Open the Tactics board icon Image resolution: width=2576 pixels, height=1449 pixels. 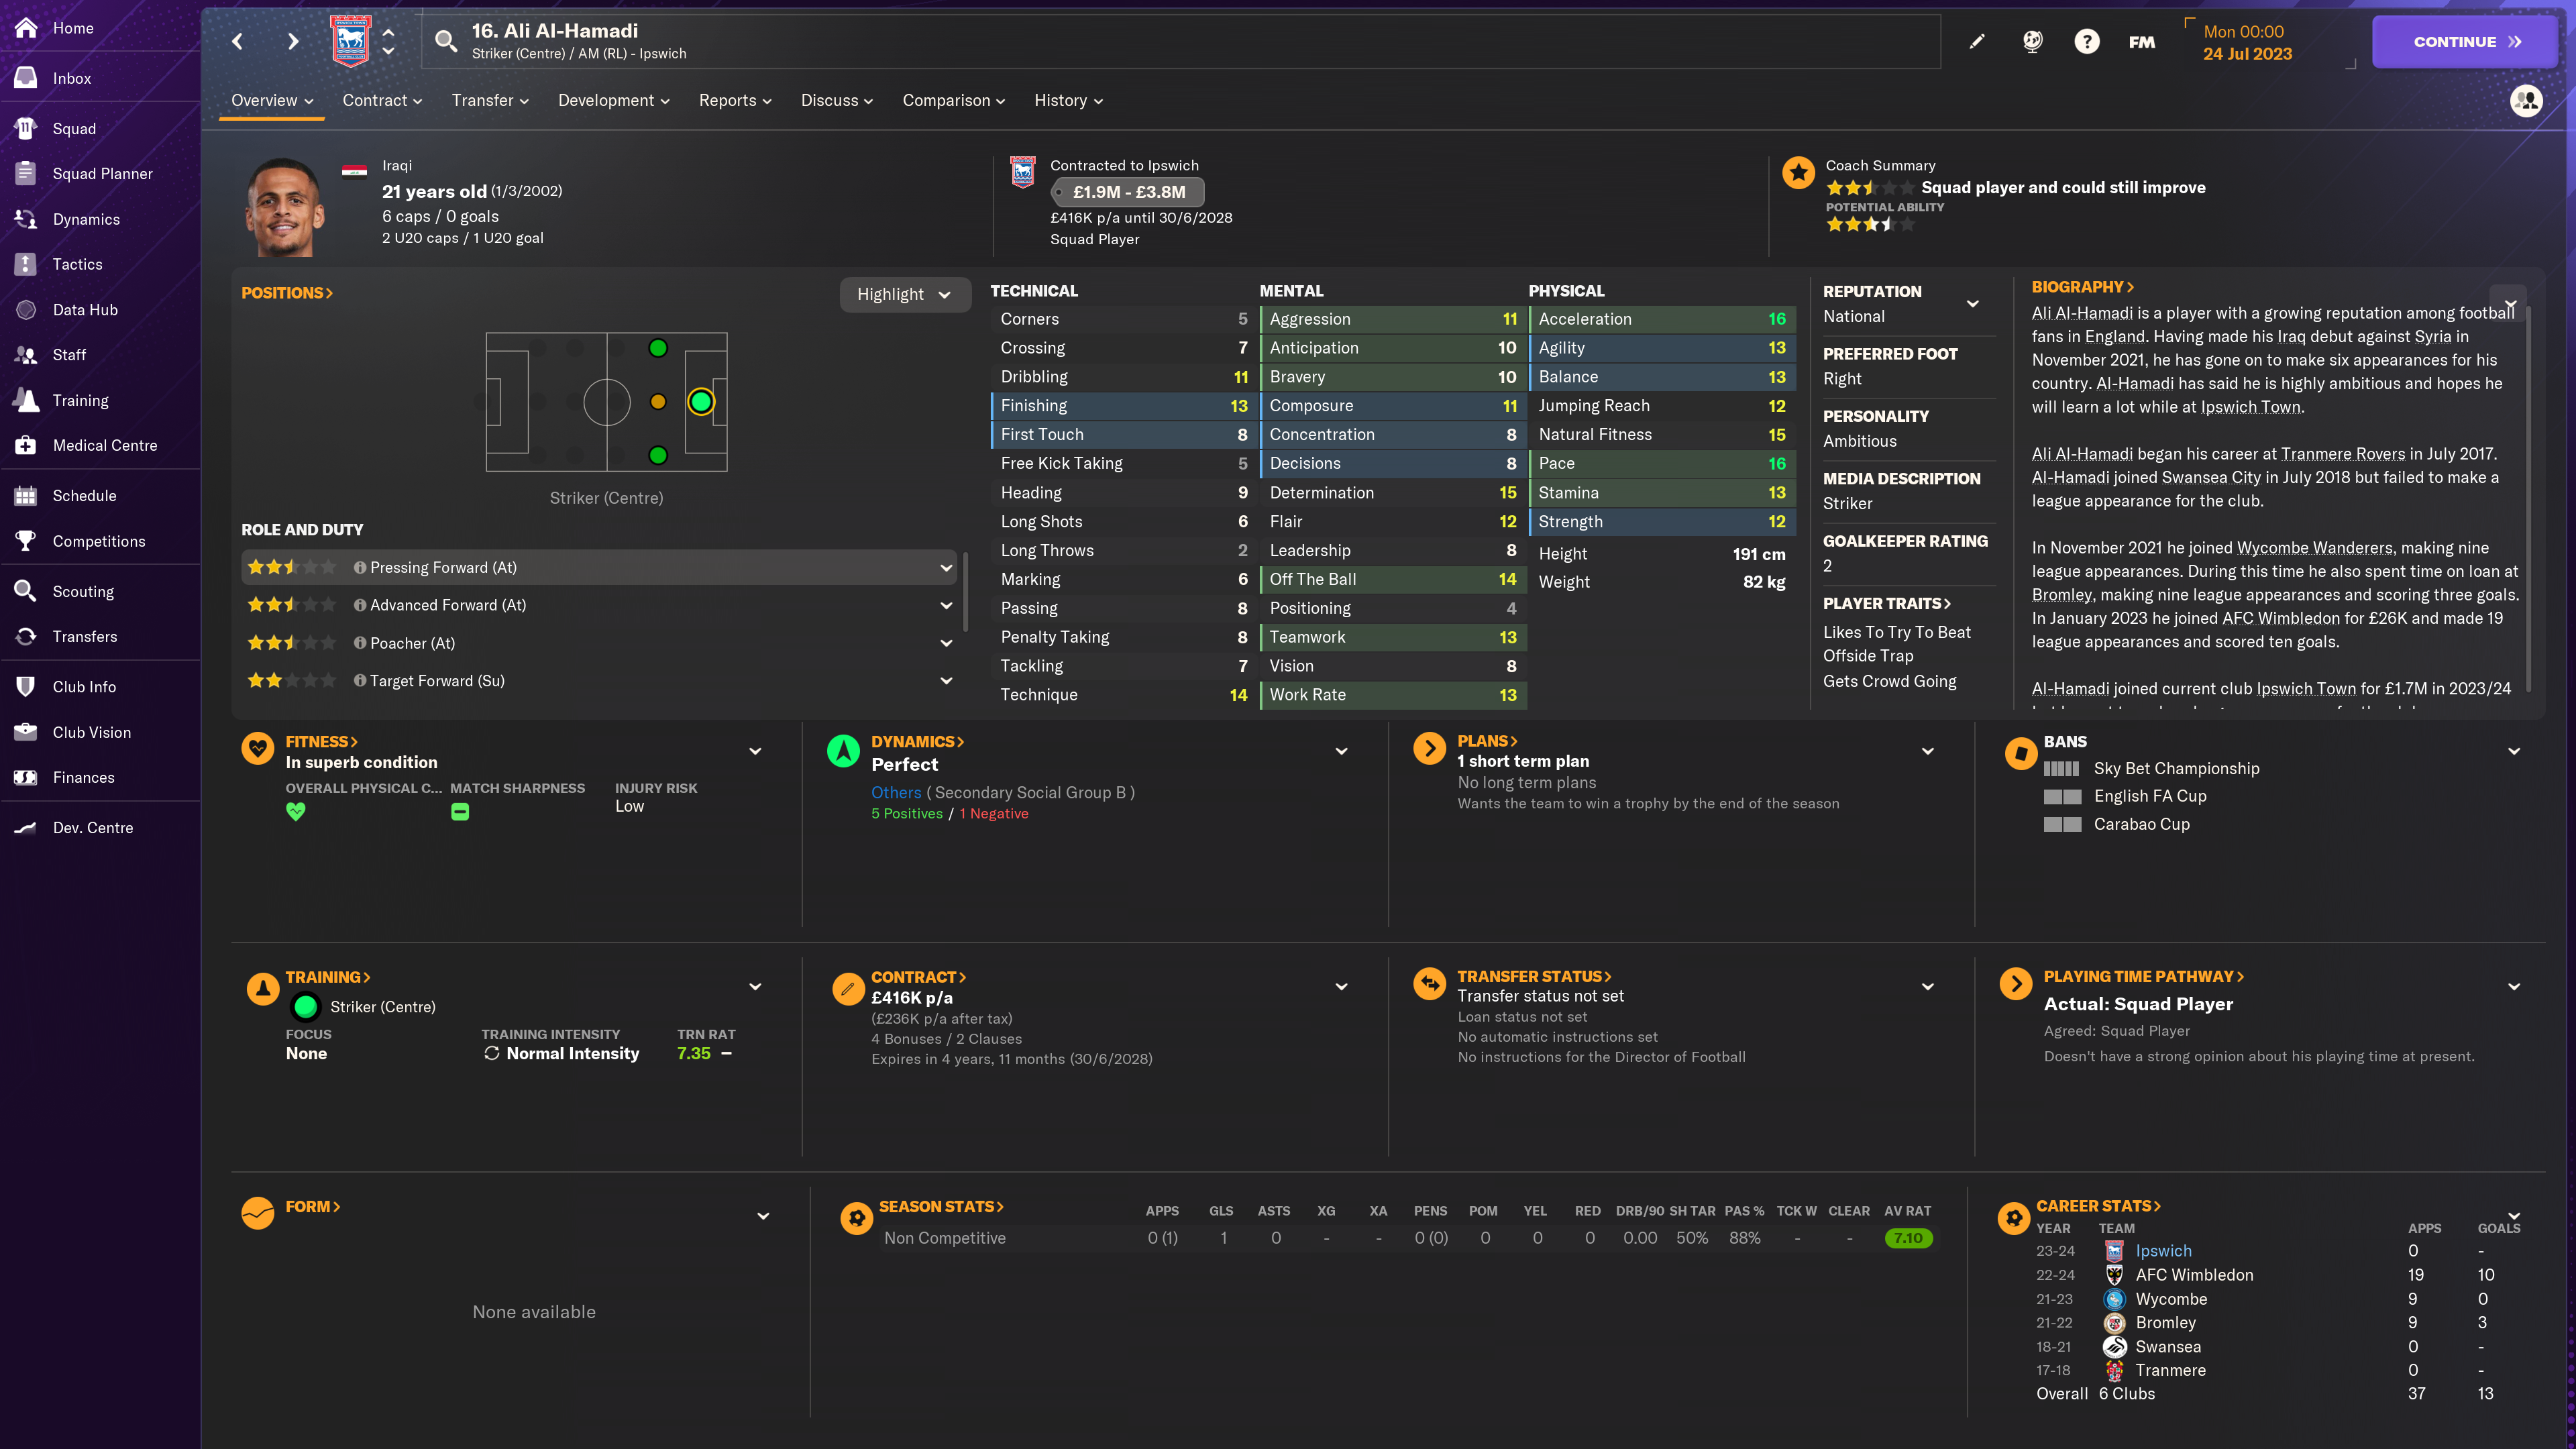(x=26, y=264)
